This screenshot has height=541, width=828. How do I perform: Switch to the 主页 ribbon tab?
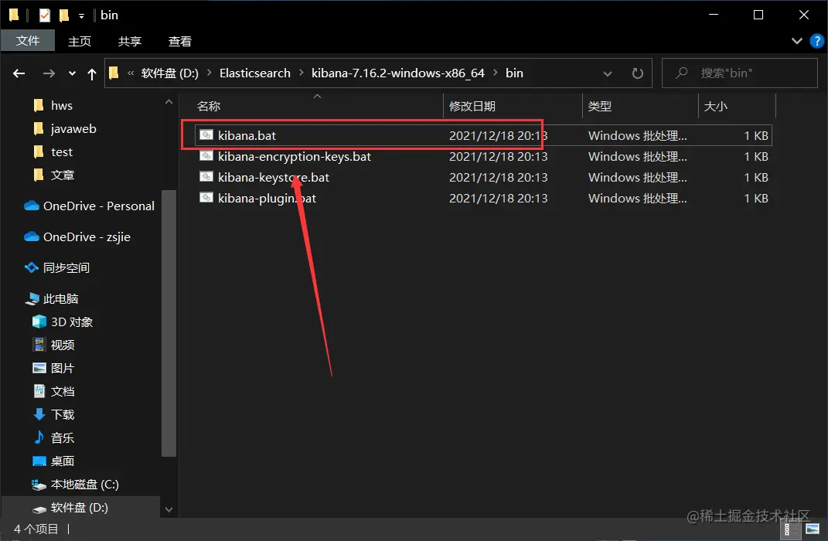click(x=79, y=41)
